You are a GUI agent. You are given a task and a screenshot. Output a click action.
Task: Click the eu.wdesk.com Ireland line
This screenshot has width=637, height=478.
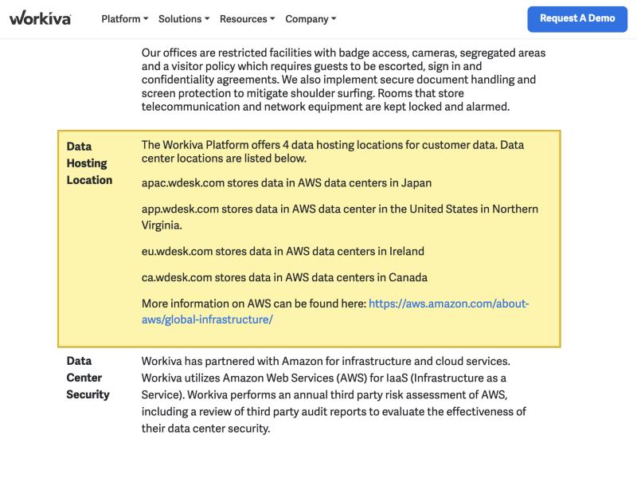pyautogui.click(x=283, y=251)
